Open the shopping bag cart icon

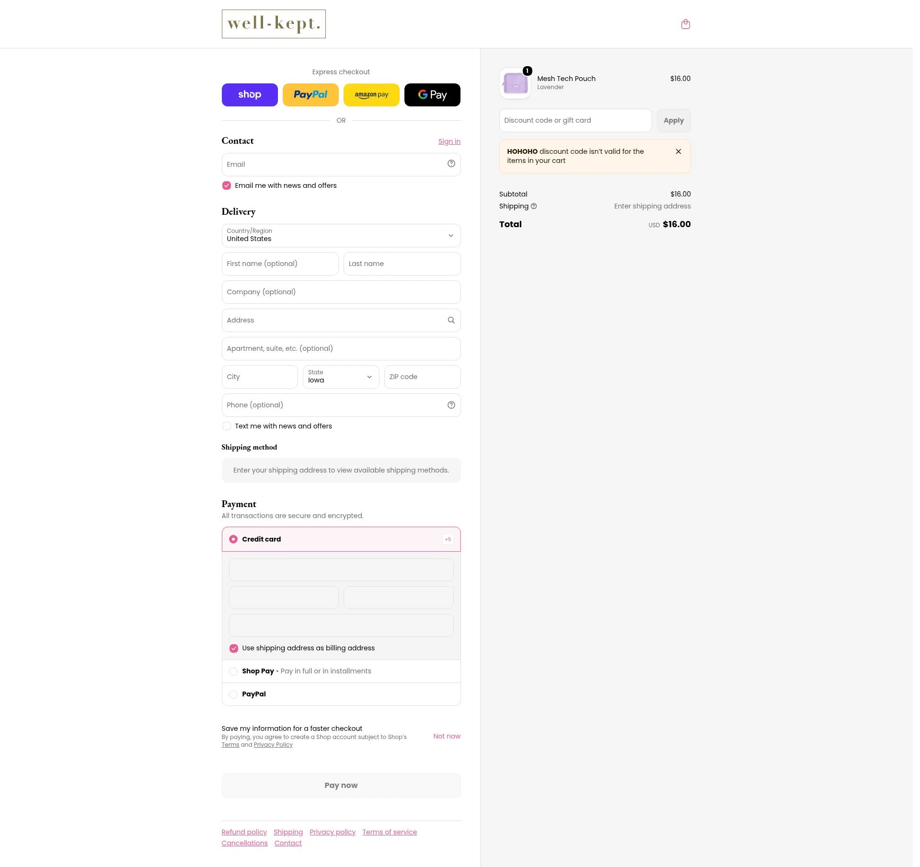[x=685, y=24]
